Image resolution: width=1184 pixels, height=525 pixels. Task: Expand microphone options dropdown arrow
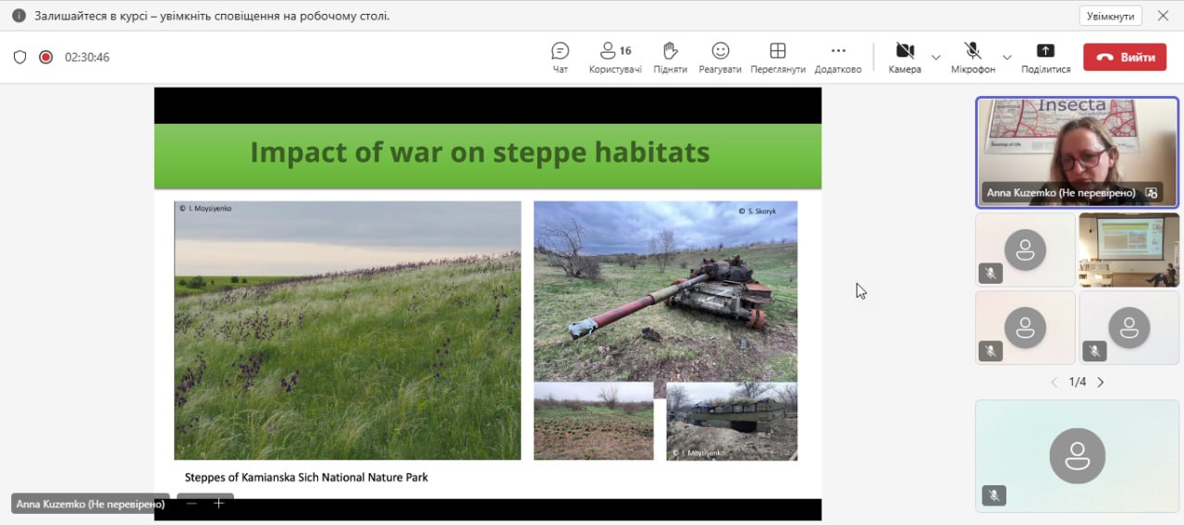[1007, 57]
